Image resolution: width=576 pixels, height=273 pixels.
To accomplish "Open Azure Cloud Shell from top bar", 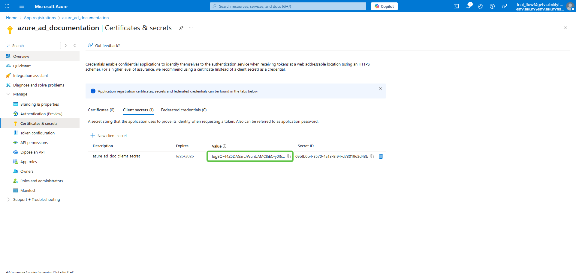I will pyautogui.click(x=456, y=6).
